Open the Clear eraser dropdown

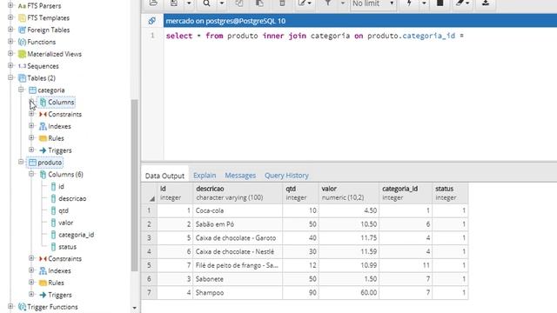[x=462, y=3]
